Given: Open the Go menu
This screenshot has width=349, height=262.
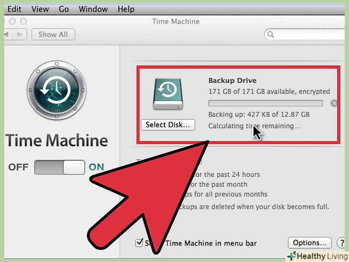Looking at the screenshot, I should (x=64, y=9).
